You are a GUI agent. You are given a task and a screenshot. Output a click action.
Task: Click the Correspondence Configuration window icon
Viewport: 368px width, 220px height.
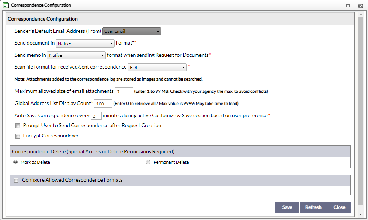pyautogui.click(x=6, y=6)
